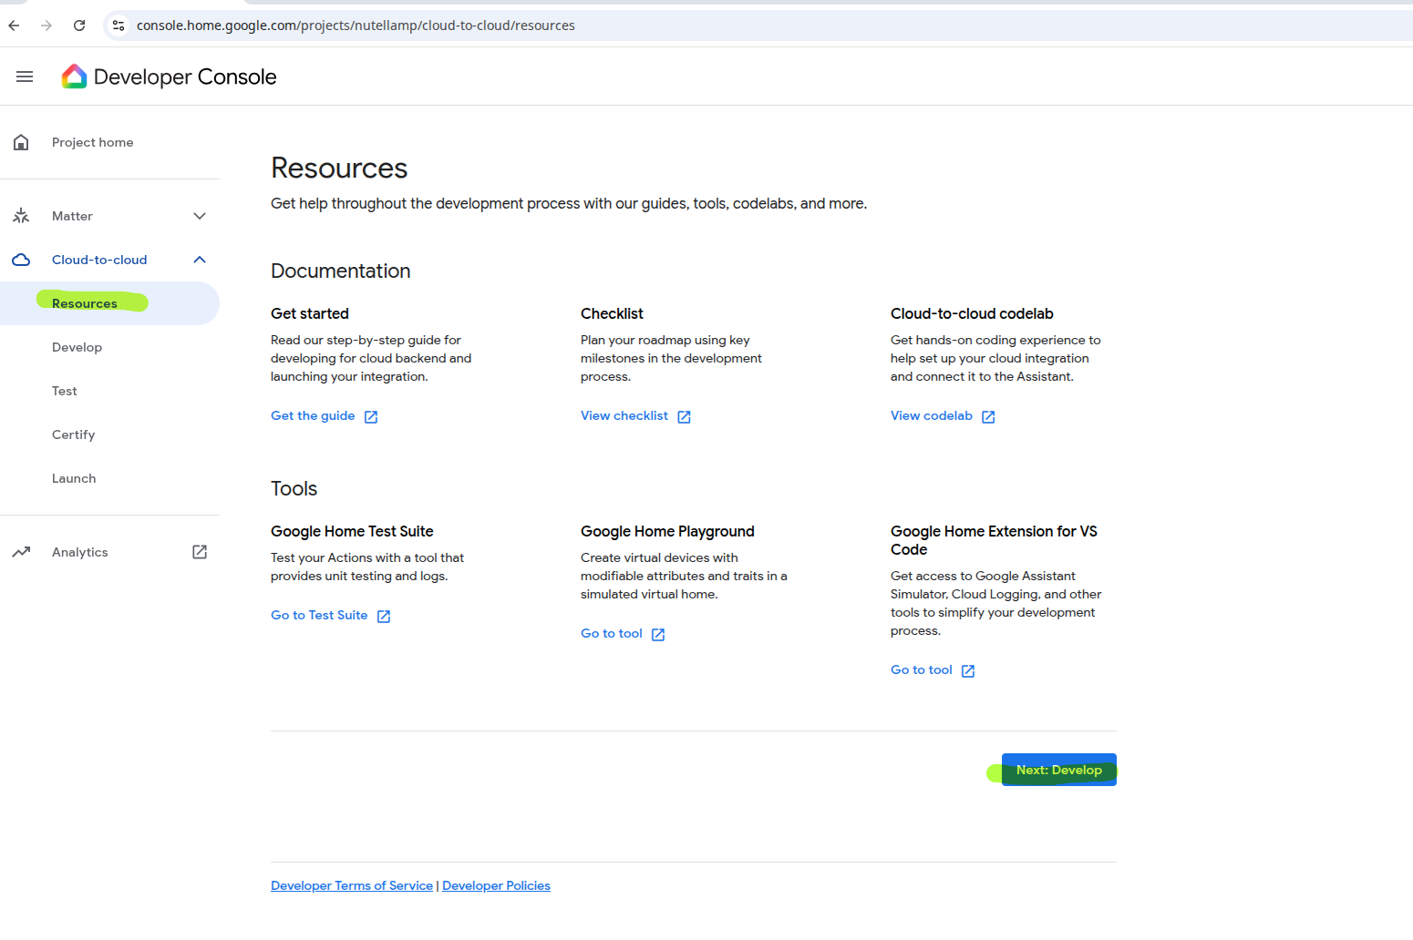
Task: Reload the page with browser refresh
Action: [x=79, y=26]
